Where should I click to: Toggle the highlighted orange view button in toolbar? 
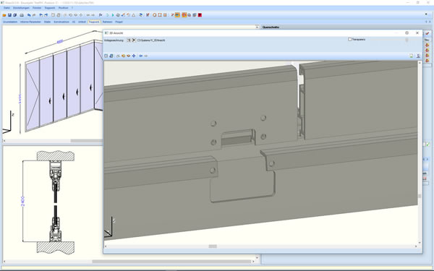[x=177, y=15]
